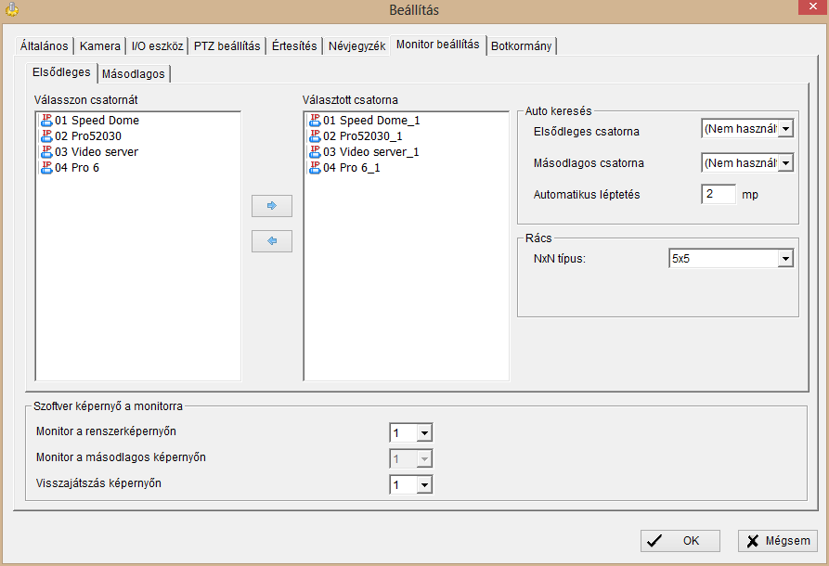Screen dimensions: 829x566
Task: Go to PTZ beállítás tab
Action: 227,46
